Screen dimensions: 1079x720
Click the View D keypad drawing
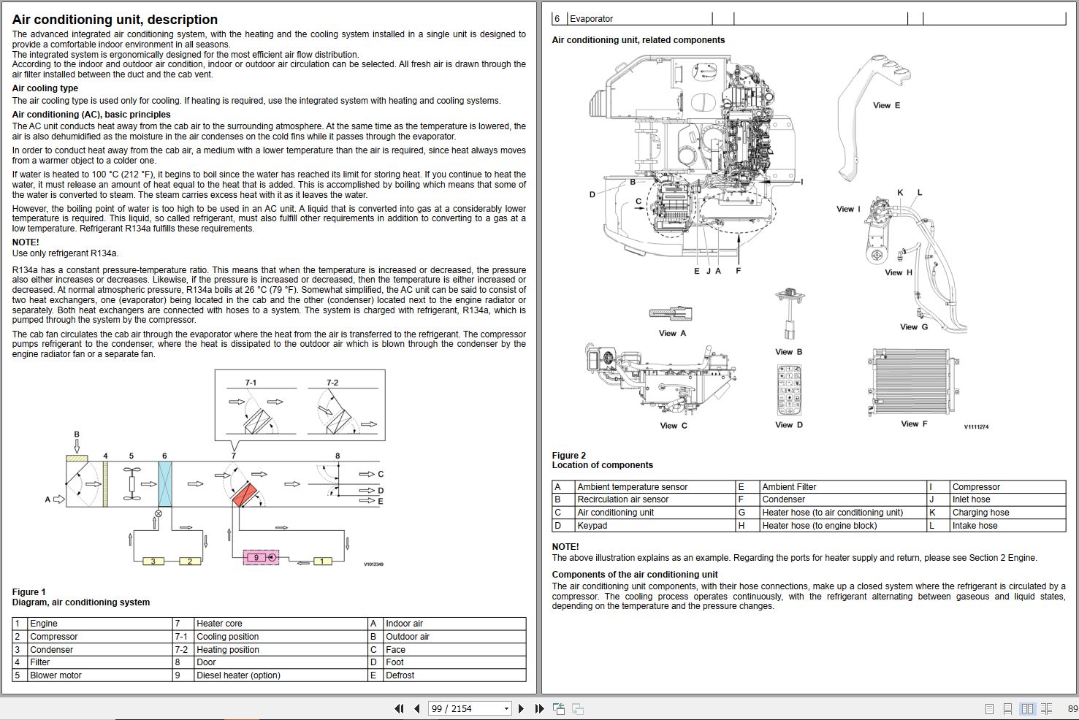789,391
